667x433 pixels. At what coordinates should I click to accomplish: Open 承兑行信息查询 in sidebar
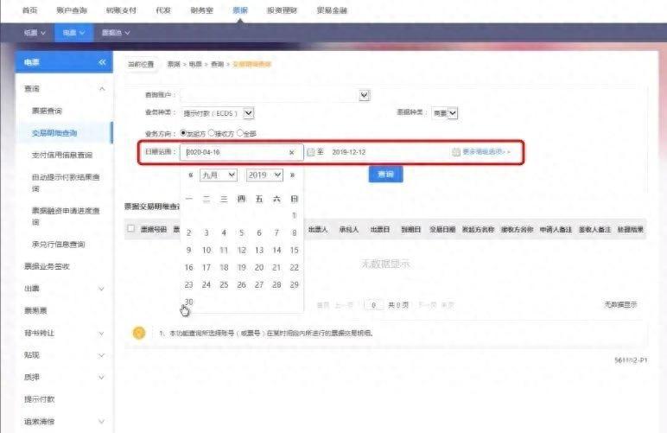point(58,244)
